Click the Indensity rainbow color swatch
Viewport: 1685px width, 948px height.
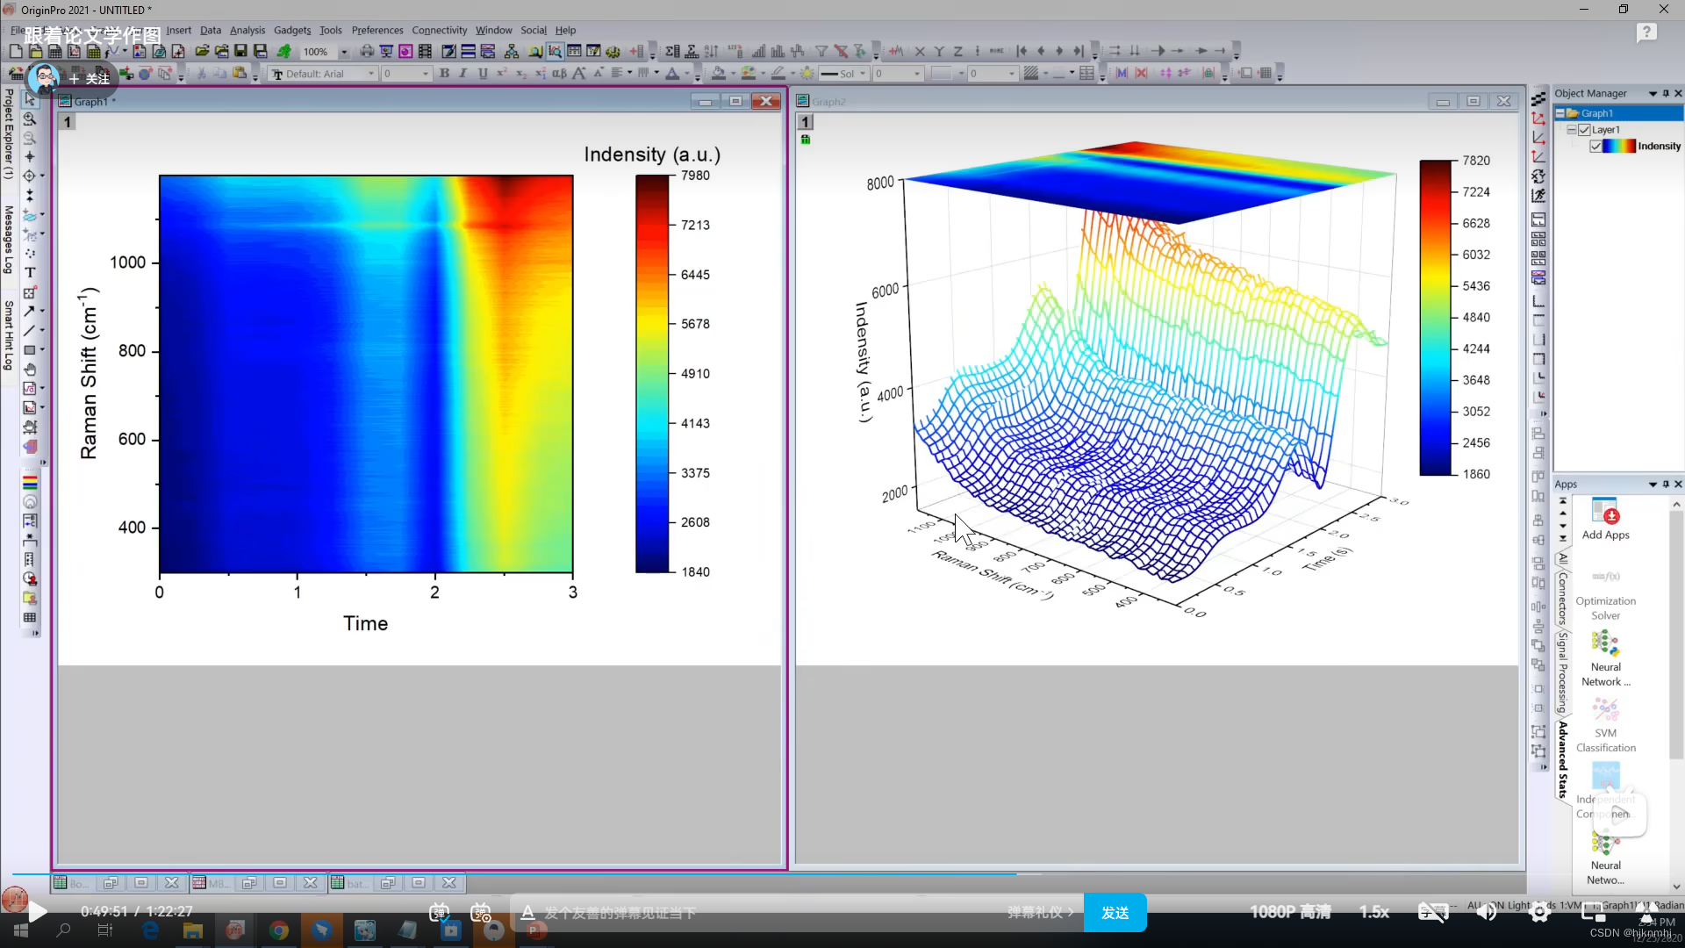pyautogui.click(x=1619, y=147)
